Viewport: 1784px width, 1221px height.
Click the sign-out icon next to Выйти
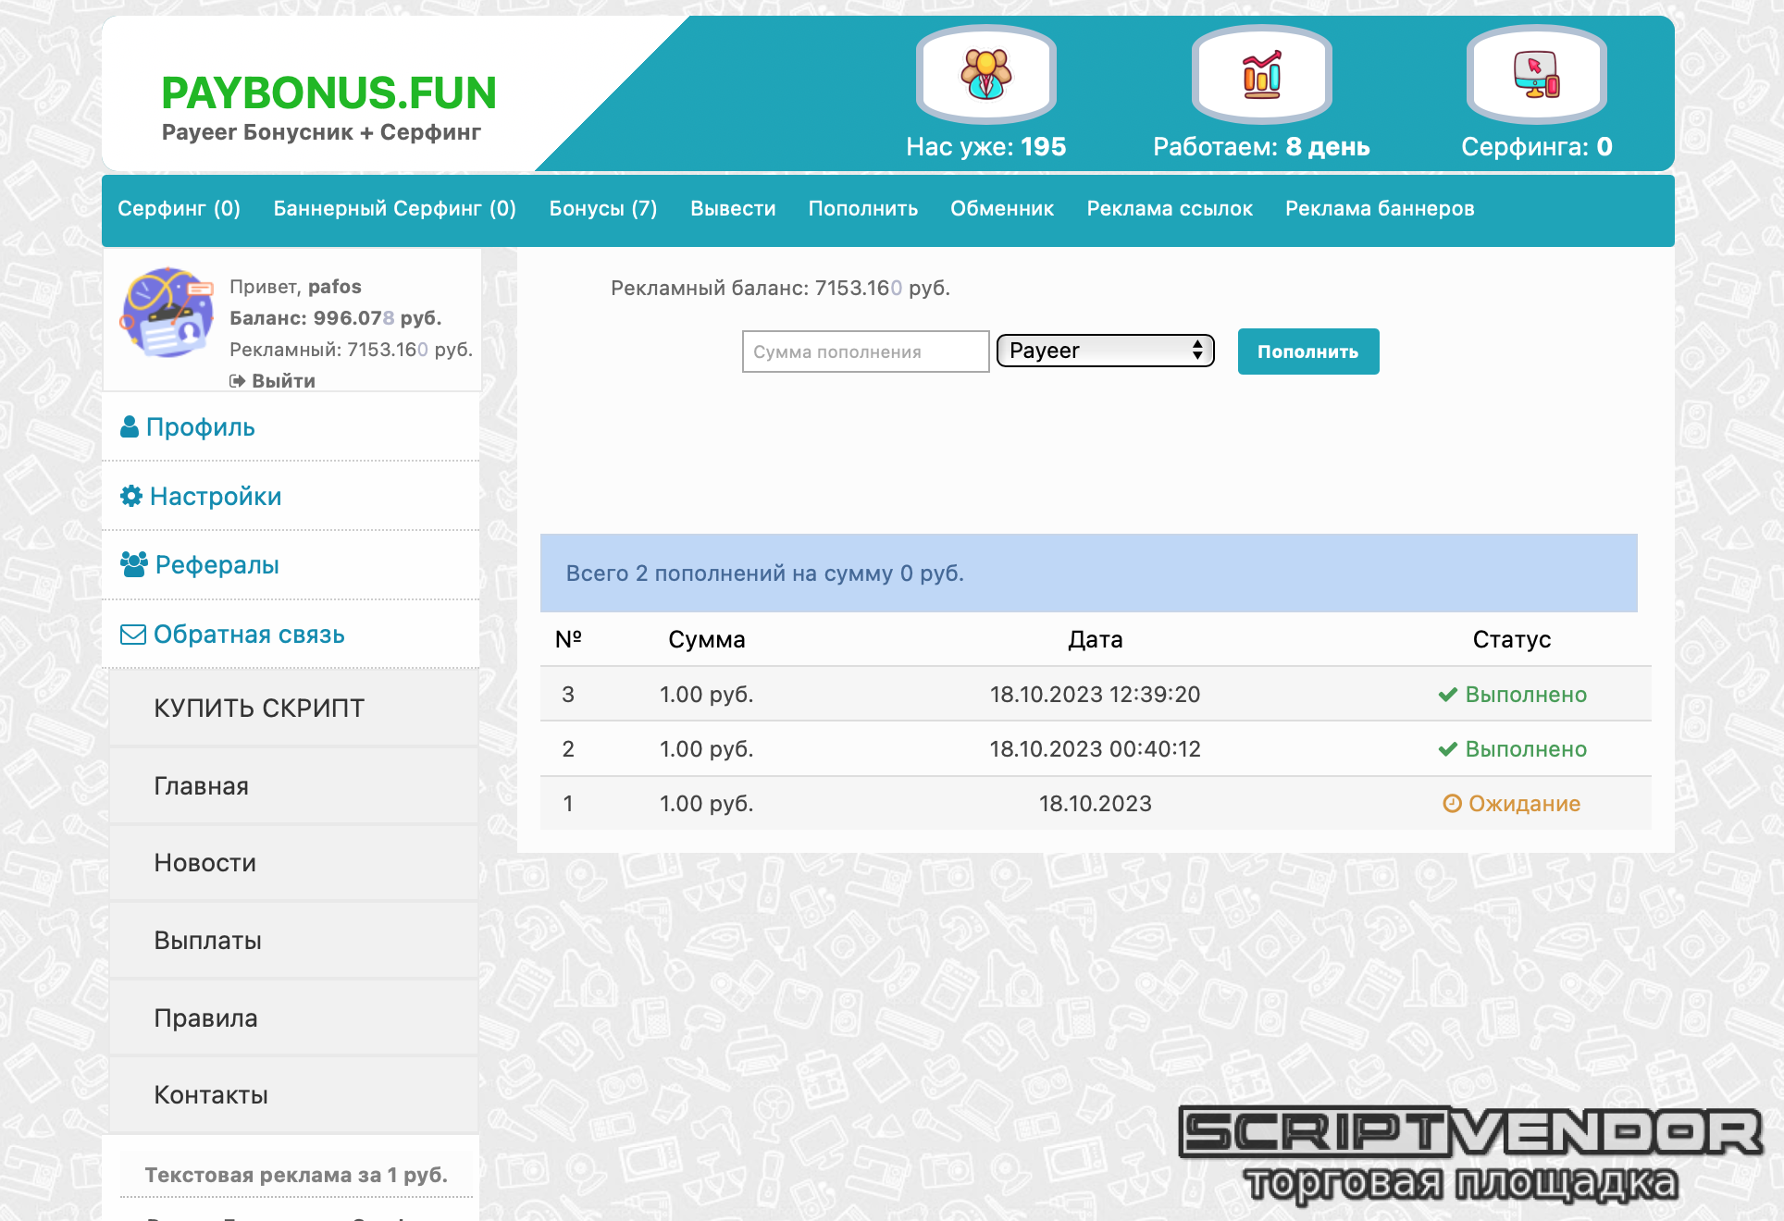tap(238, 380)
